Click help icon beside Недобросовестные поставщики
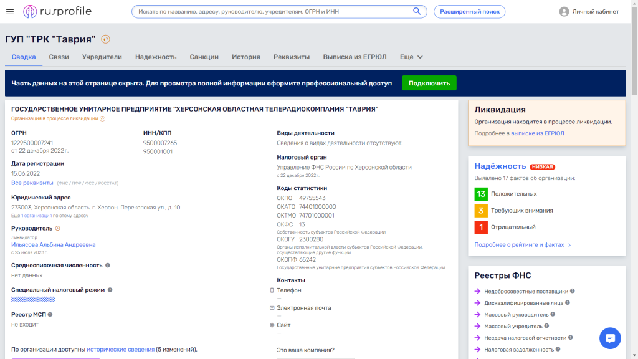The image size is (638, 359). [x=572, y=291]
